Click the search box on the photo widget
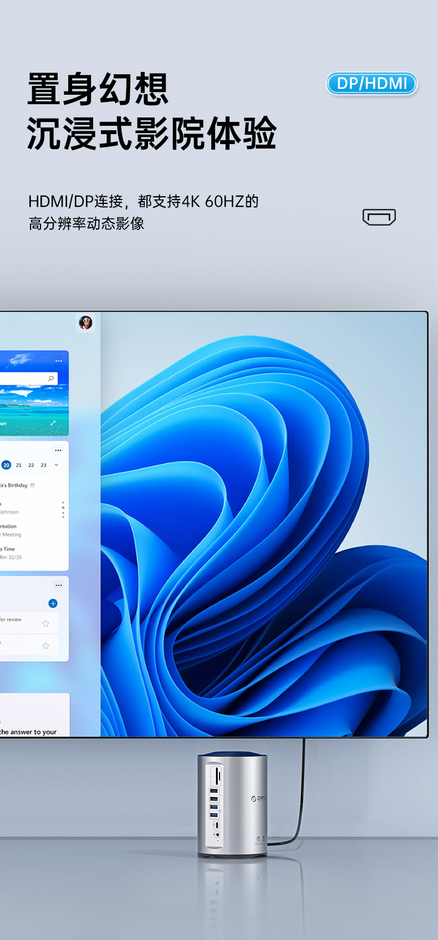 [x=28, y=379]
